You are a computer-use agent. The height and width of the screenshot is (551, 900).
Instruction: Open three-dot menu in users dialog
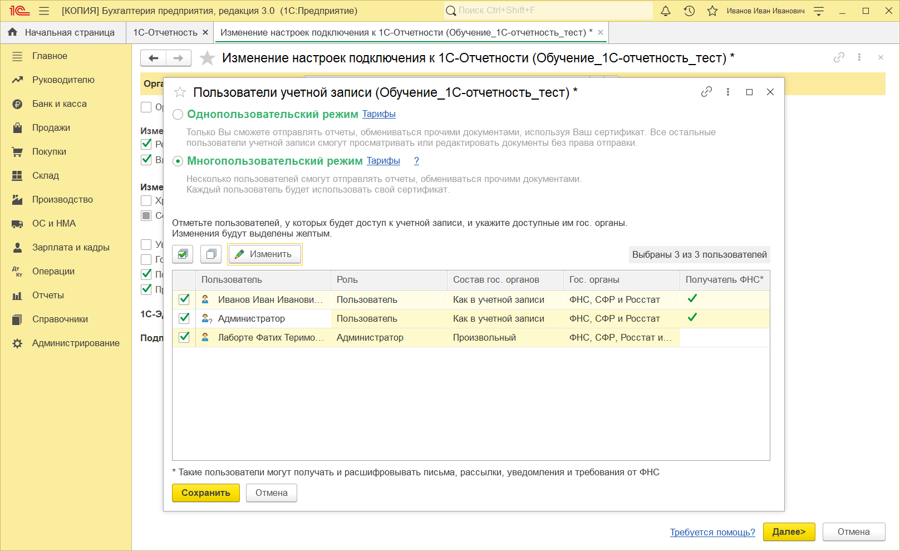pos(728,92)
